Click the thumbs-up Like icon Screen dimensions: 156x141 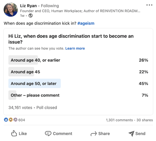[14, 133]
